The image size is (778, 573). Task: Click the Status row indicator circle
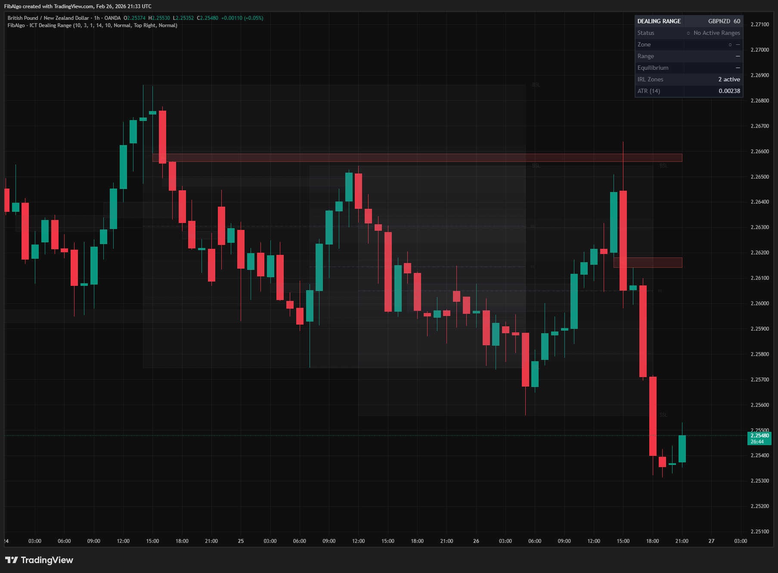click(x=689, y=33)
